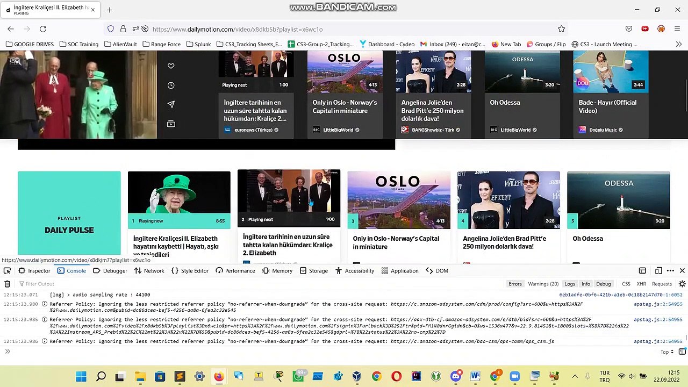The height and width of the screenshot is (387, 688).
Task: Open the SOC Training bookmark folder
Action: [78, 44]
